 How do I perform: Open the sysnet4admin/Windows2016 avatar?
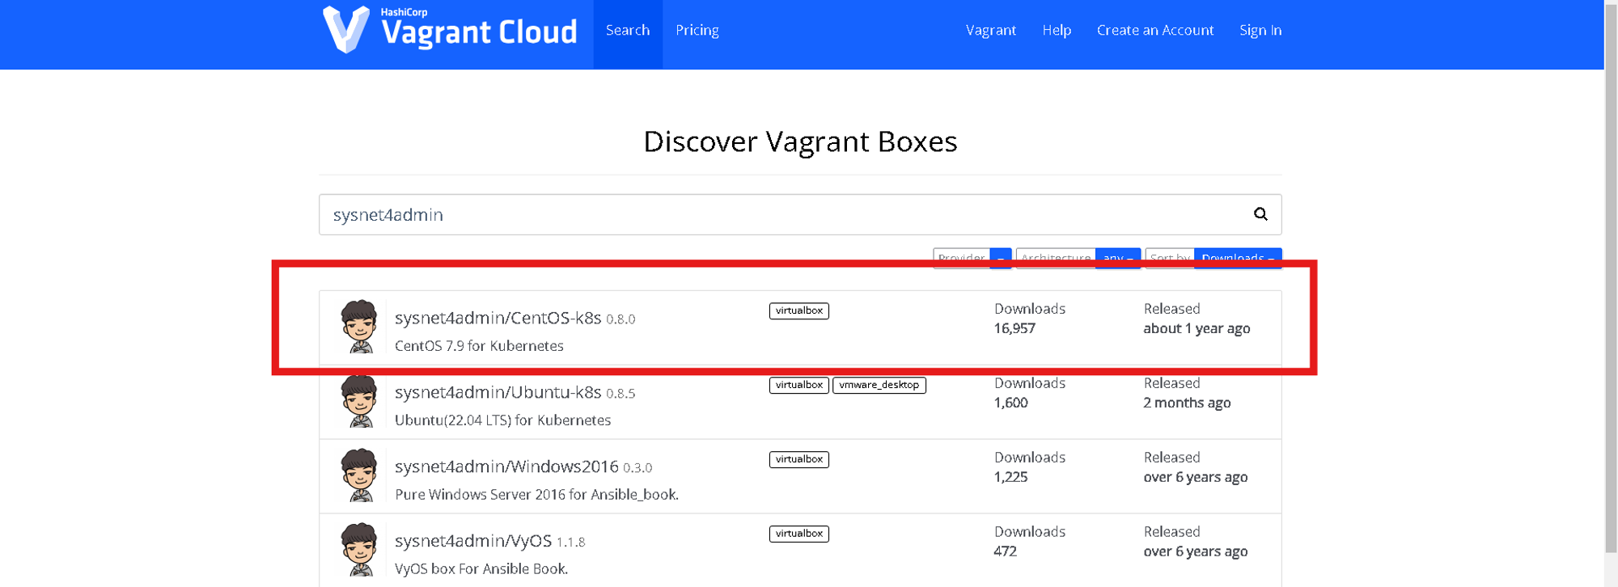[x=359, y=475]
